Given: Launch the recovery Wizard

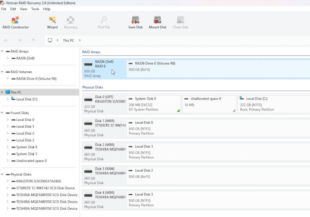Looking at the screenshot, I should tap(52, 22).
